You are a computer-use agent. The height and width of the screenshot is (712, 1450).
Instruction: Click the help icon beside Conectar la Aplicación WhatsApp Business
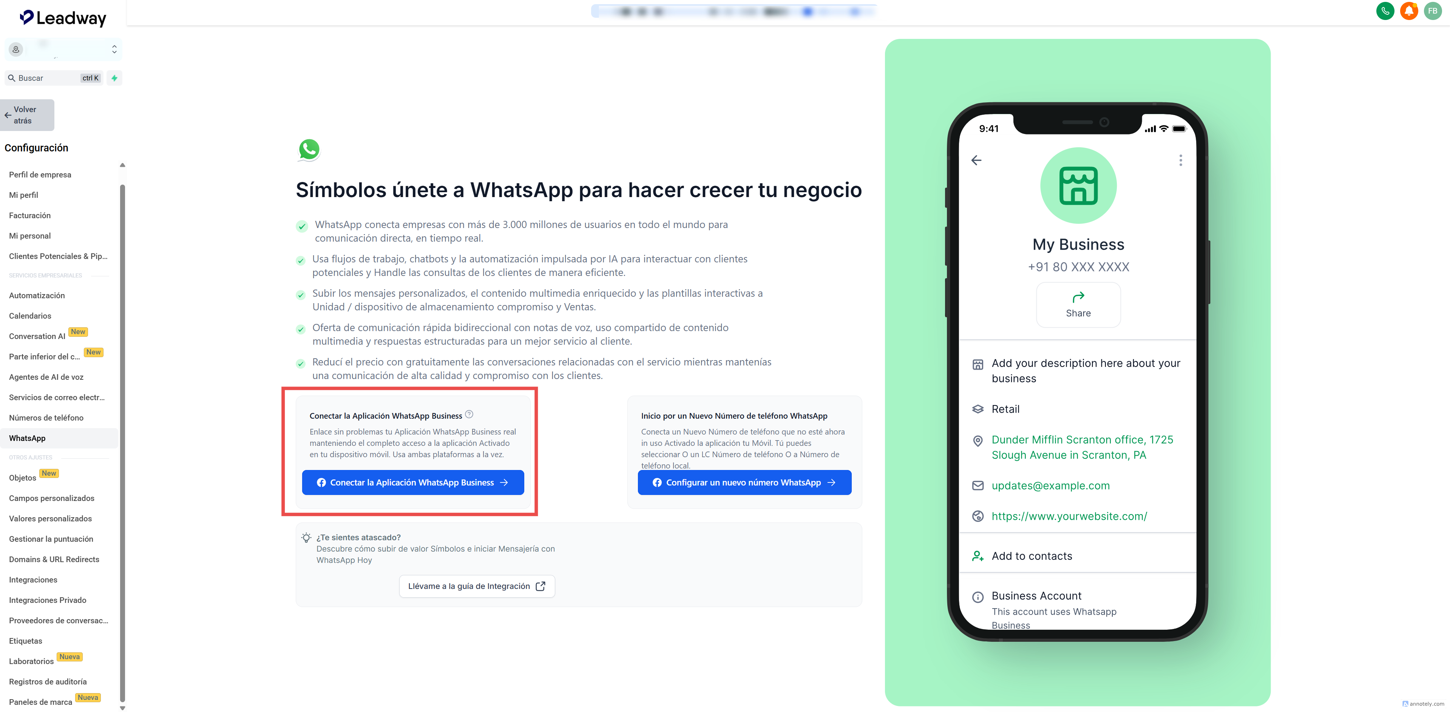pos(469,415)
